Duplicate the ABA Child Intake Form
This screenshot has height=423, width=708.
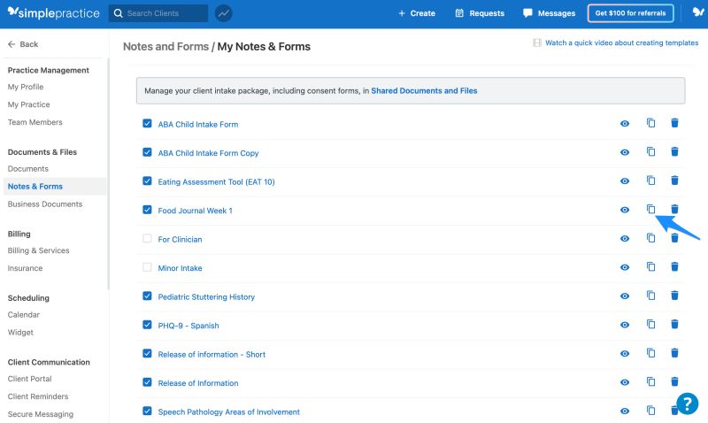pyautogui.click(x=650, y=123)
